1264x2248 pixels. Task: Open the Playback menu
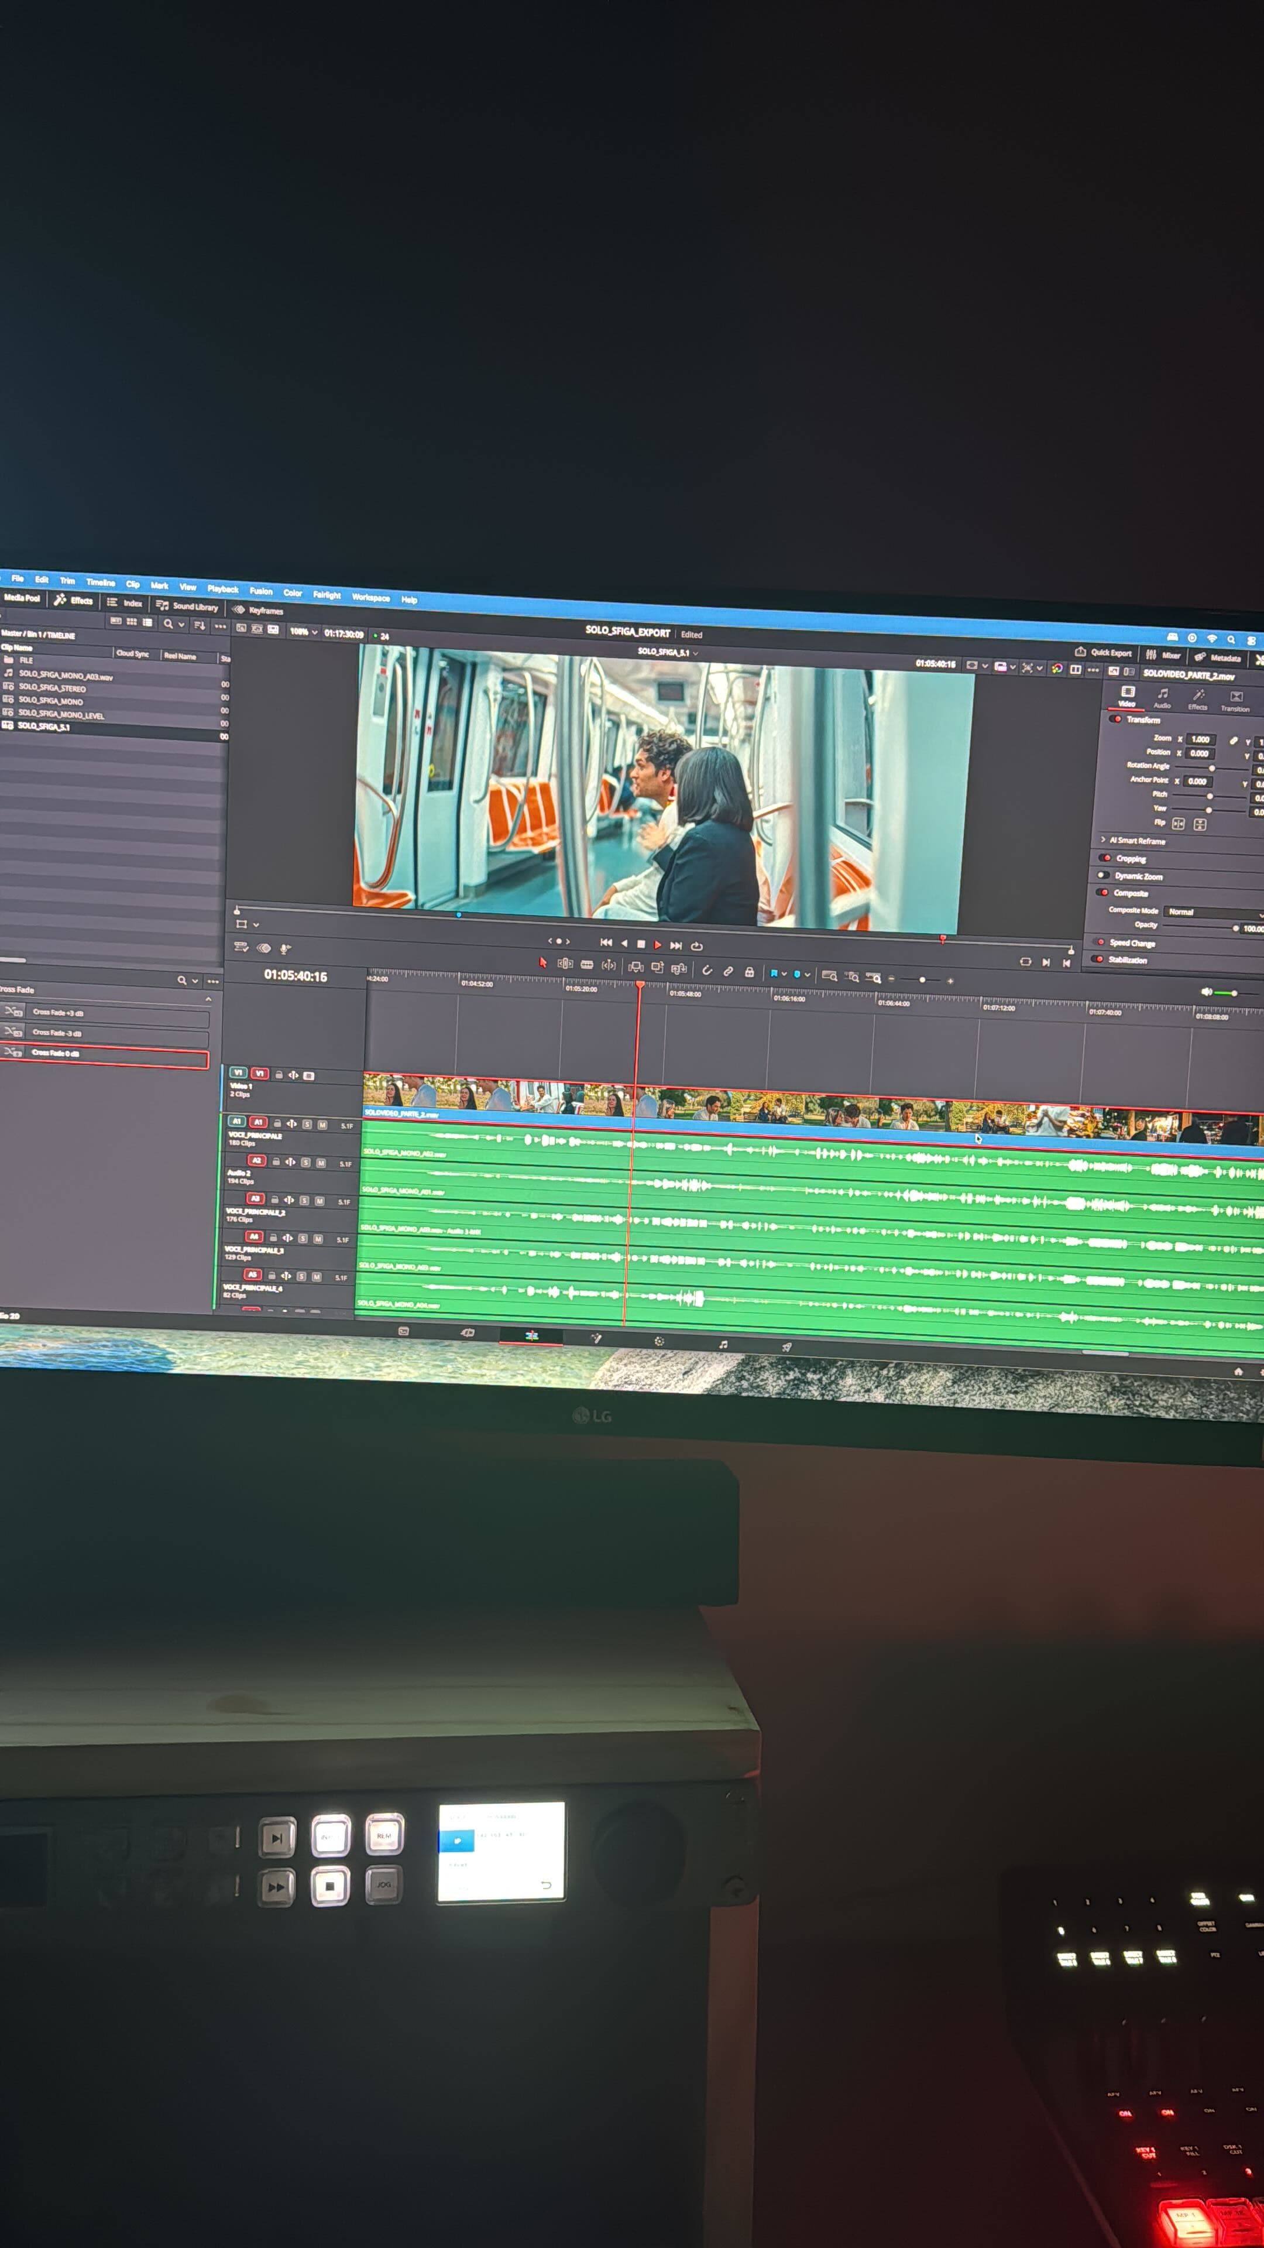tap(222, 589)
